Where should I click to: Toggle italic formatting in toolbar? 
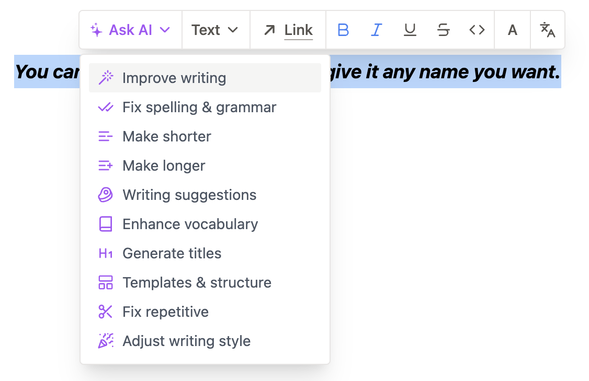[x=376, y=30]
